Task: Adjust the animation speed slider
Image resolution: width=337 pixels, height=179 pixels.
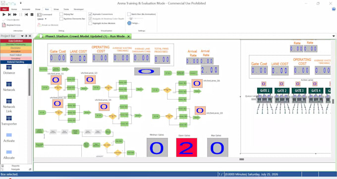Action: click(x=131, y=18)
